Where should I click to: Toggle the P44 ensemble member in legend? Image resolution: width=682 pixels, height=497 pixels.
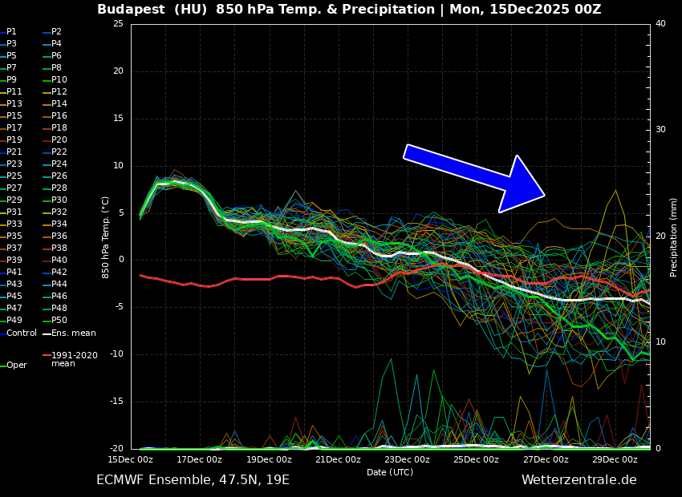pyautogui.click(x=59, y=285)
